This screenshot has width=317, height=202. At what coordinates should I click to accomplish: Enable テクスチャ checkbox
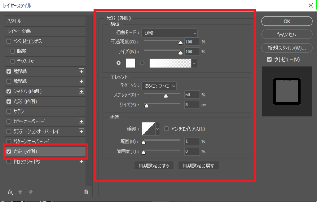pyautogui.click(x=13, y=61)
